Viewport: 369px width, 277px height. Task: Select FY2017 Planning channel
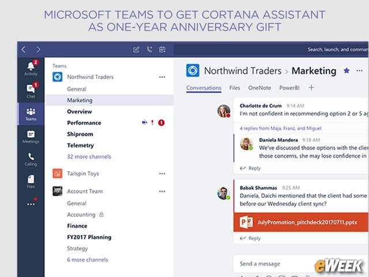(x=89, y=237)
